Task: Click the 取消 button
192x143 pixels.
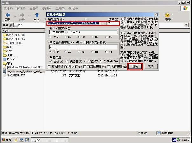Action: coord(151,66)
